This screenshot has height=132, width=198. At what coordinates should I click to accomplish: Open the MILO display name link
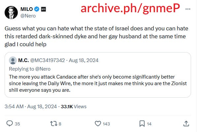pos(27,9)
